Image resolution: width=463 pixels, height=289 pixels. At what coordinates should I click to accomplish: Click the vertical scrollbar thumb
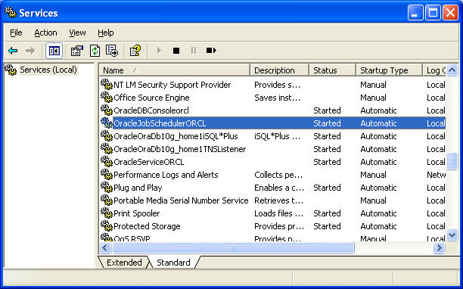(452, 161)
